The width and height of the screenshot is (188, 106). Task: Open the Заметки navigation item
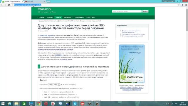(58, 18)
